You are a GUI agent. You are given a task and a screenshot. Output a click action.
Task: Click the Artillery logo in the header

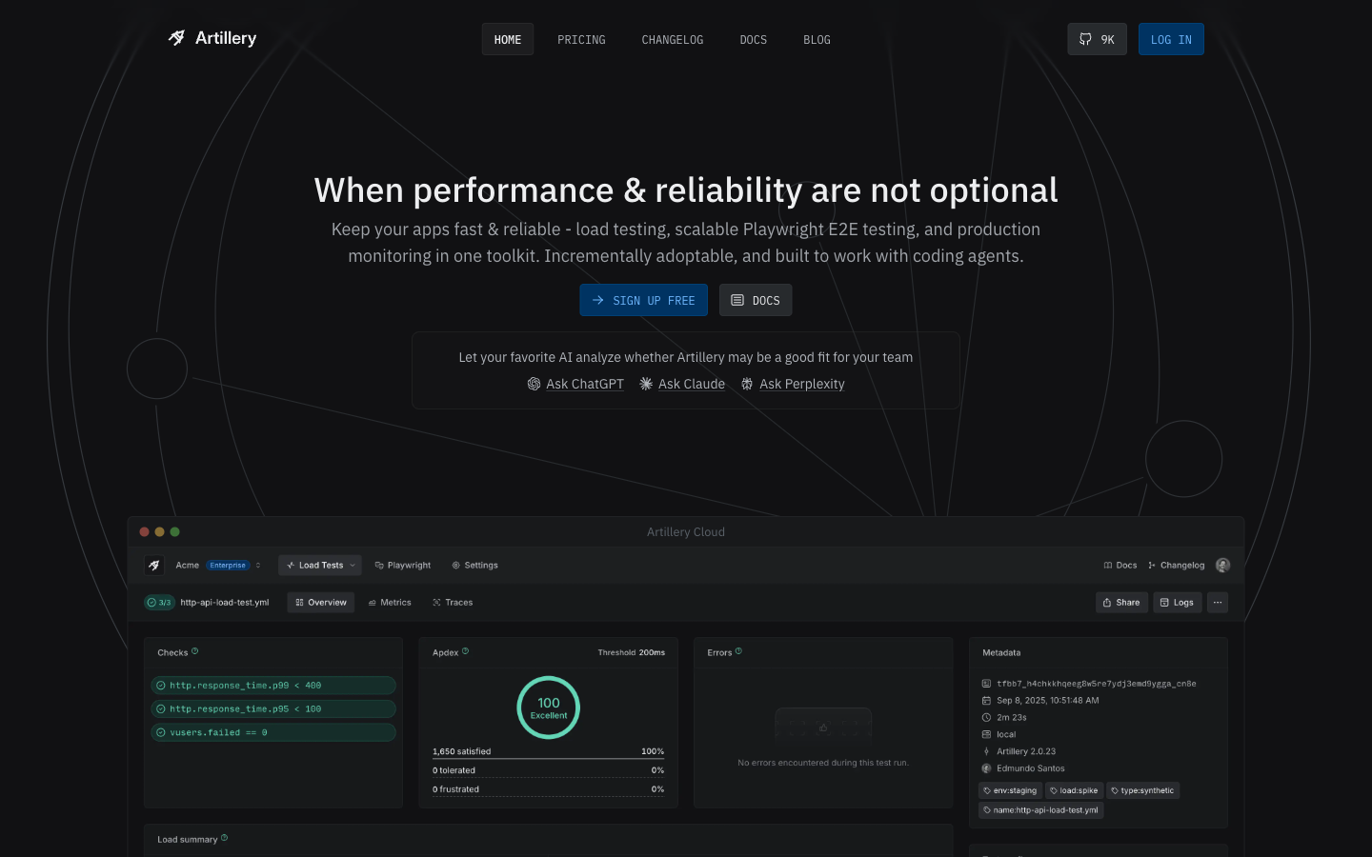coord(212,38)
